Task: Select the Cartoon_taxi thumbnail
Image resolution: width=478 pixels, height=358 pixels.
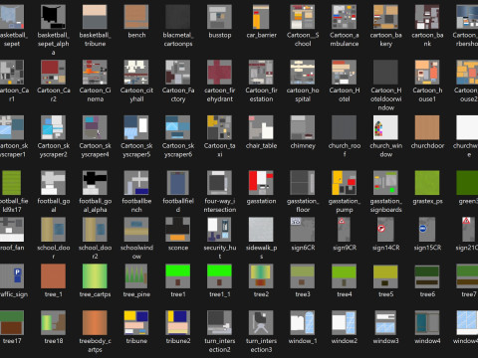Action: [x=219, y=127]
